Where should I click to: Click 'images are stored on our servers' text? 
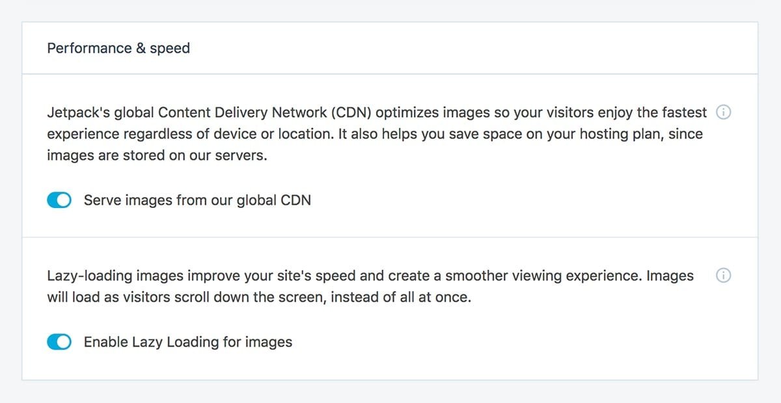click(157, 156)
